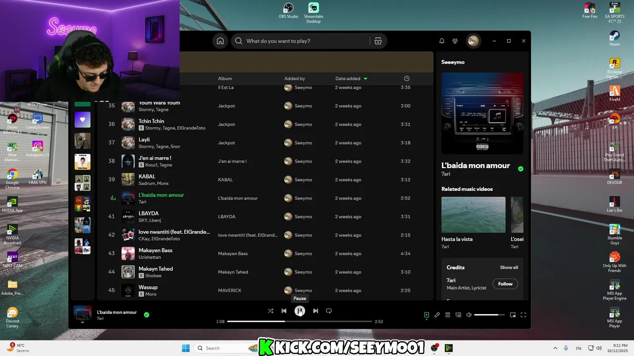Open the profile avatar menu in Spotify
The image size is (634, 356).
474,41
